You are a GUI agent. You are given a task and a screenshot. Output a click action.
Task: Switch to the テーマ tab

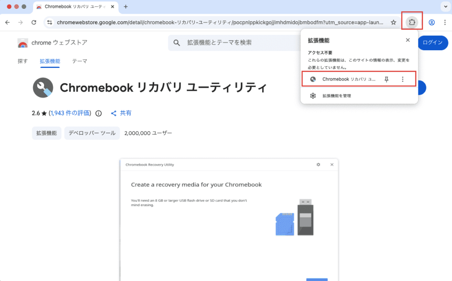(x=79, y=61)
